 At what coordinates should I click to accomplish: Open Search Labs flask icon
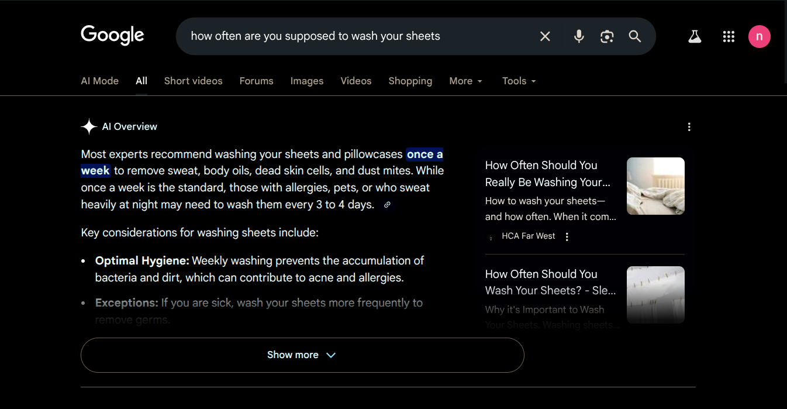point(695,37)
